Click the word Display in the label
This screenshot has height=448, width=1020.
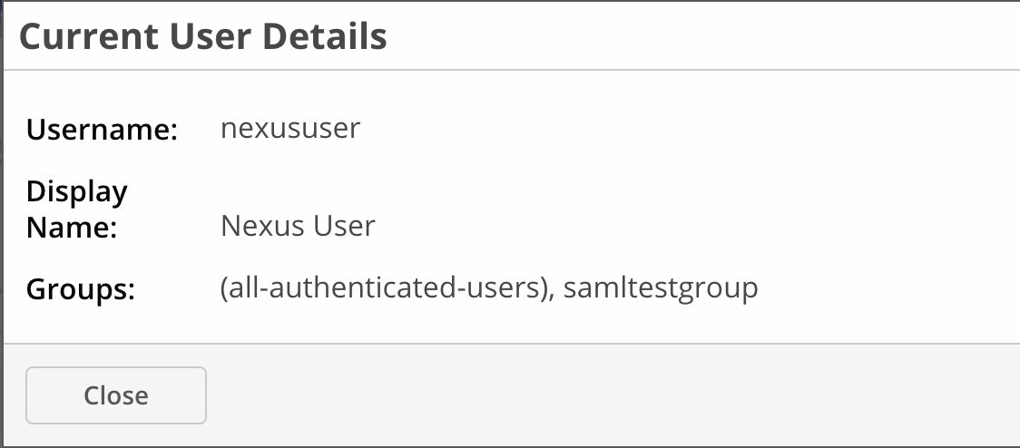tap(77, 191)
